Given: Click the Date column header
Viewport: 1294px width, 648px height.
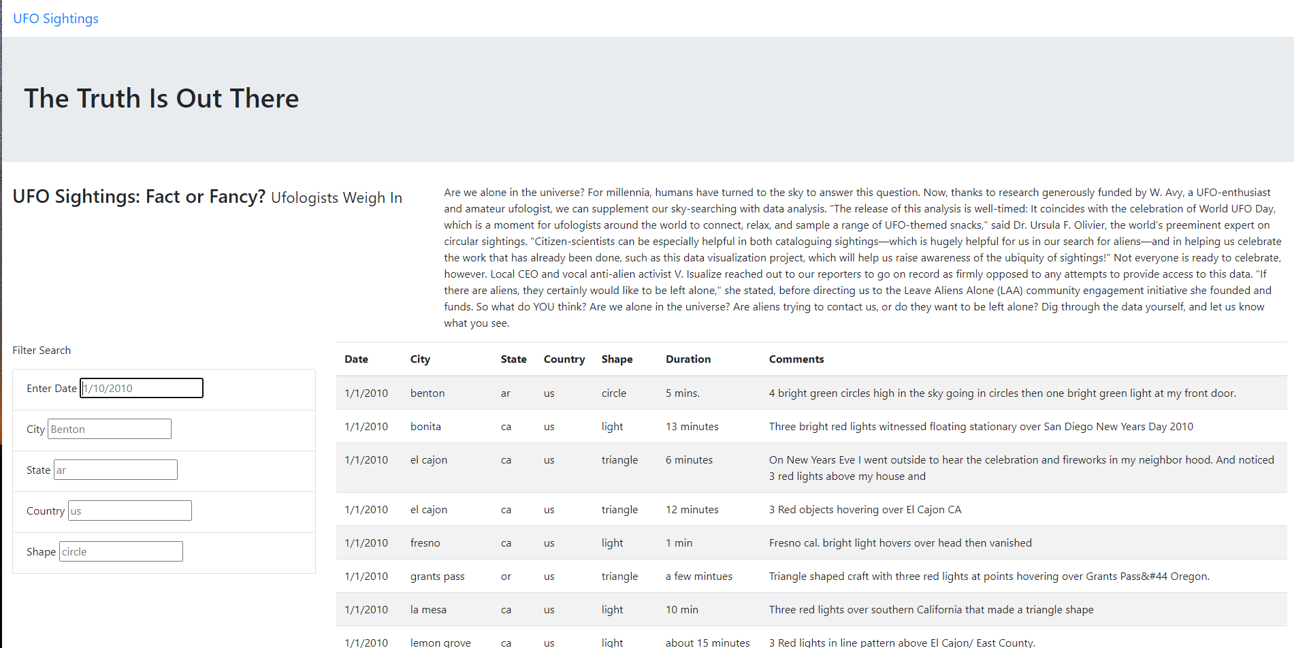Looking at the screenshot, I should [356, 359].
